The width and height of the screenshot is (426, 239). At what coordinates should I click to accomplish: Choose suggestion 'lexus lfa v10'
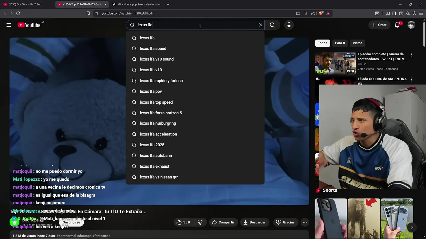coord(195,70)
